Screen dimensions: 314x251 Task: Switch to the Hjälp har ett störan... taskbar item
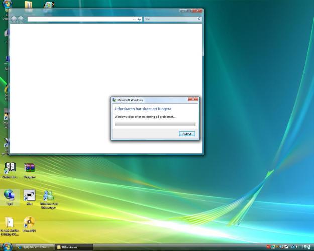[34, 247]
